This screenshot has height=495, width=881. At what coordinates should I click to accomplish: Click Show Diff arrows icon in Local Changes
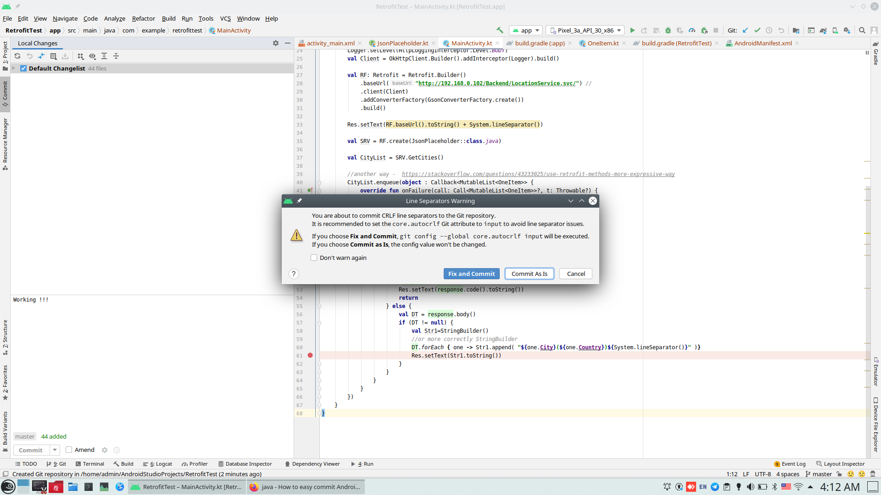click(41, 56)
